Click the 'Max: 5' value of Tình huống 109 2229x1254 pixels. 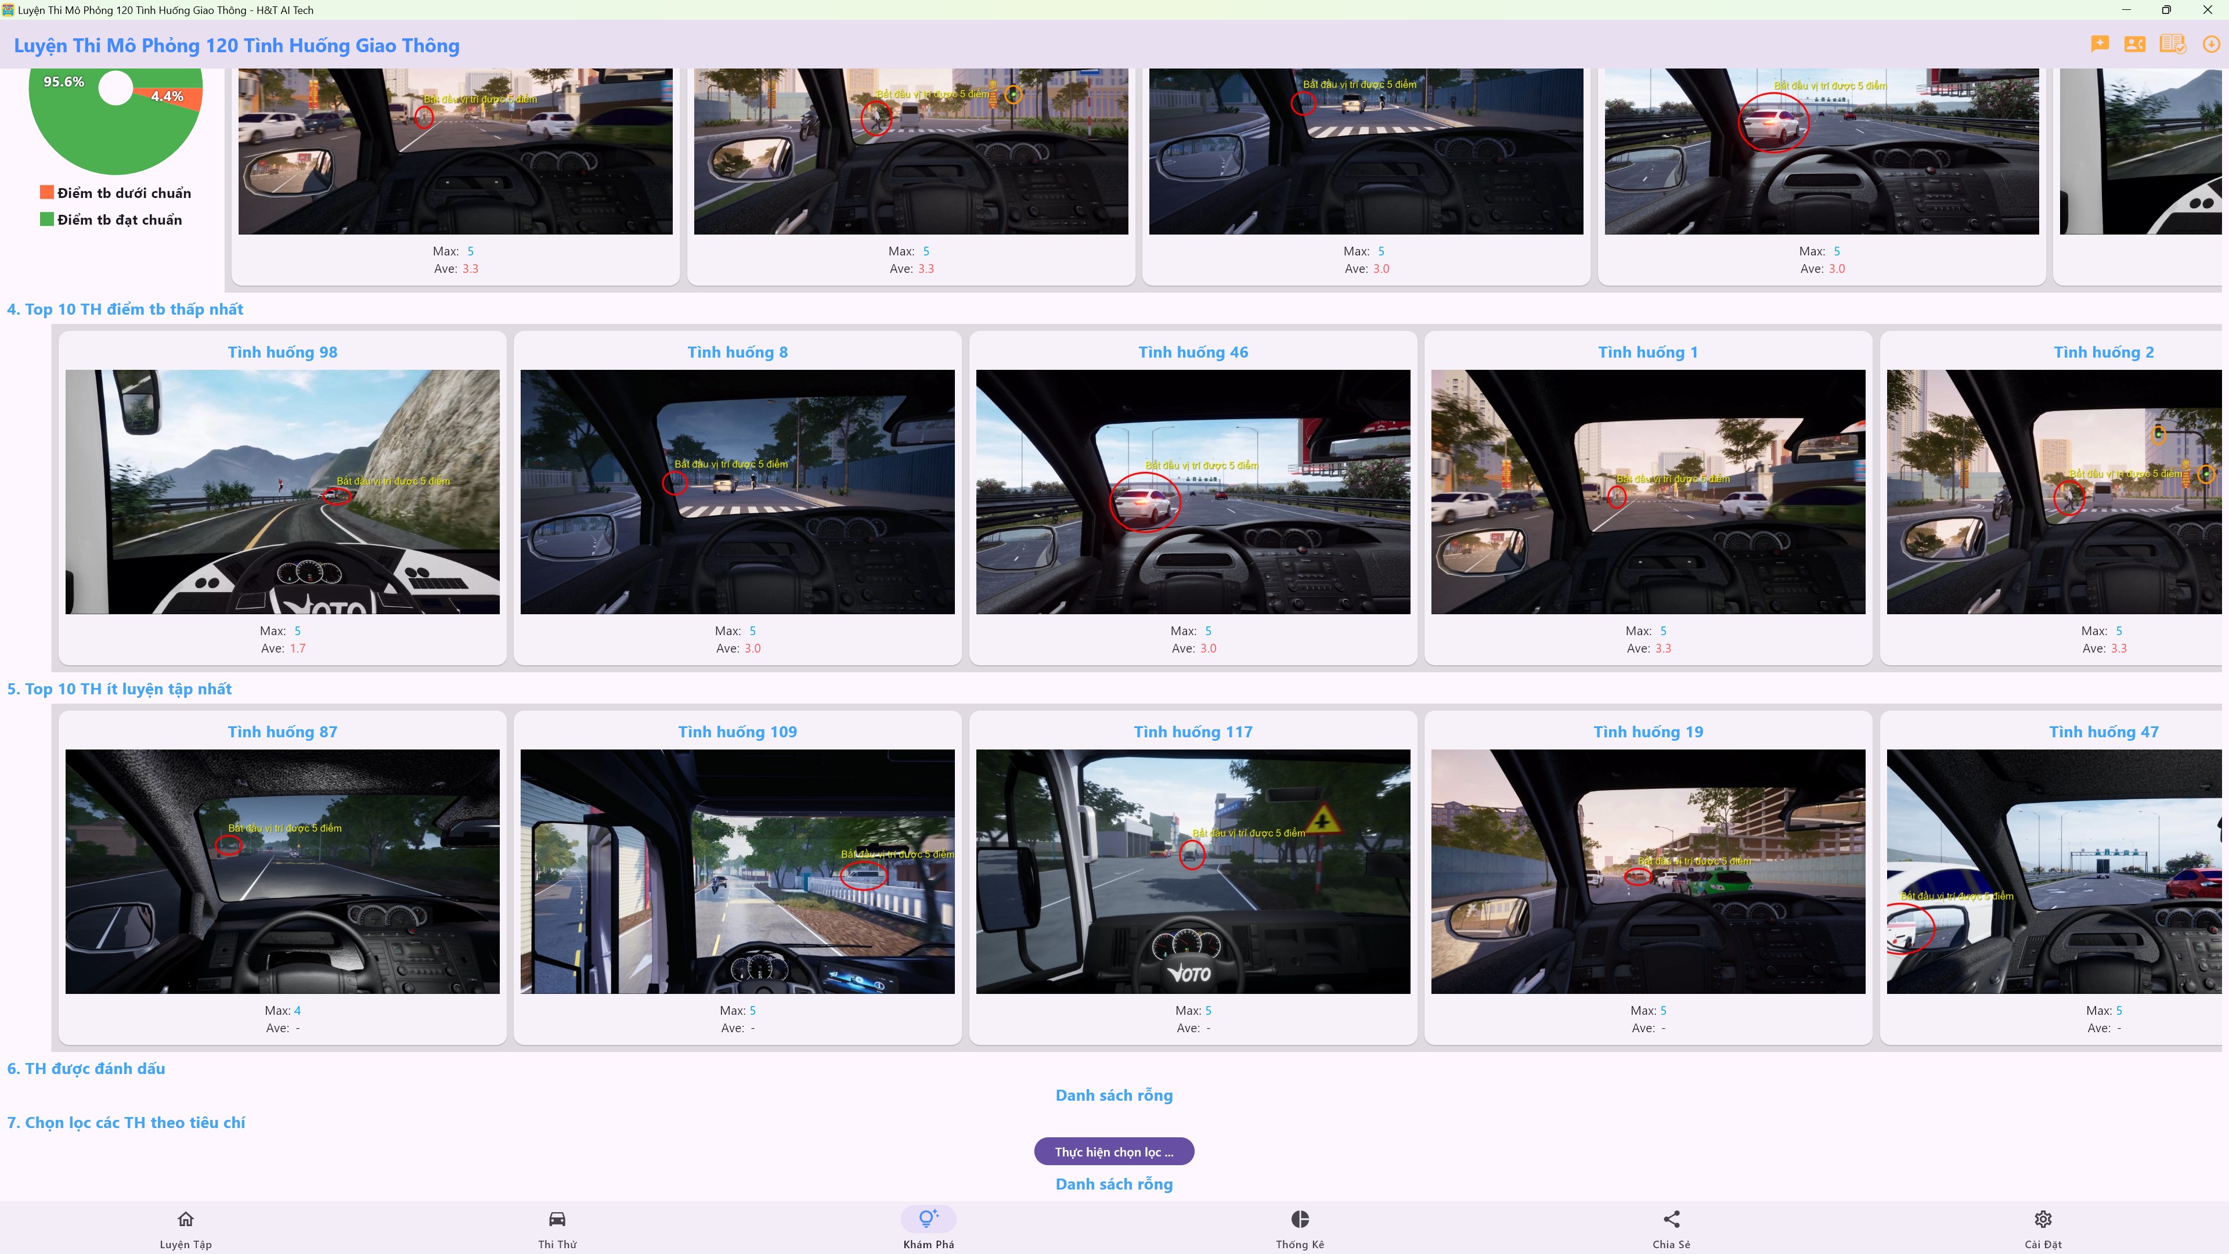tap(738, 1010)
